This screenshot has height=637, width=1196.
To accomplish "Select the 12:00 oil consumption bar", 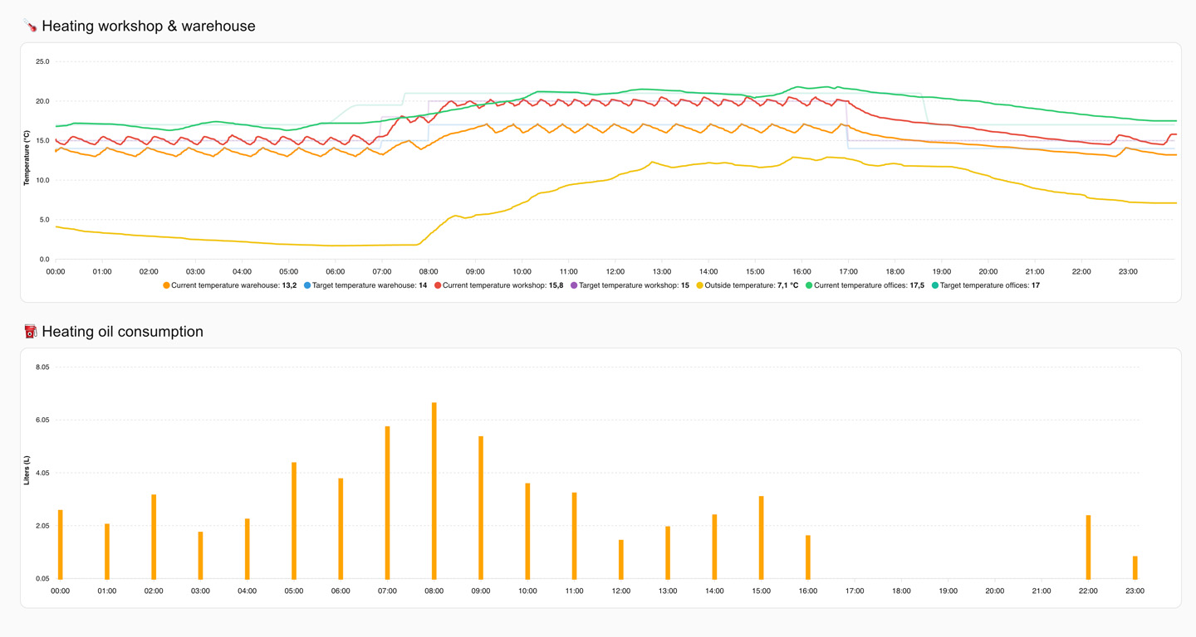I will [620, 559].
